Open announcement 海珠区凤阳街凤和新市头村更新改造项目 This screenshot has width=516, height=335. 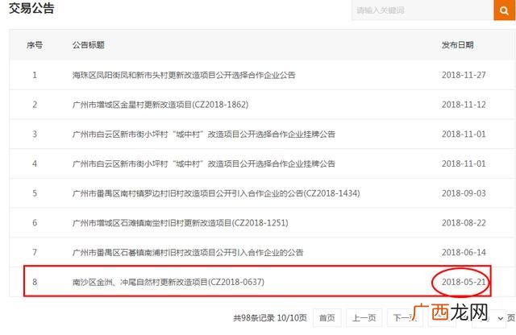pyautogui.click(x=184, y=75)
